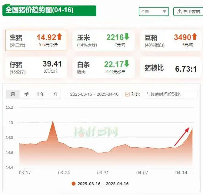Click the 14.92 生猪 price value

46,37
